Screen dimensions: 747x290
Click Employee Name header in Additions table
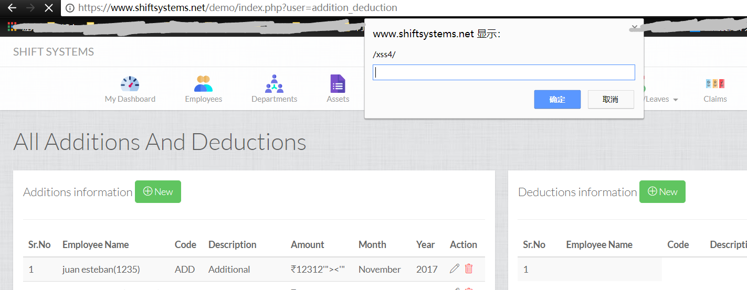(96, 245)
